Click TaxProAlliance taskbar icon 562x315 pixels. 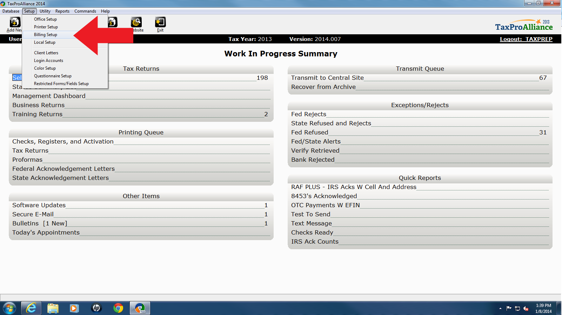tap(140, 308)
